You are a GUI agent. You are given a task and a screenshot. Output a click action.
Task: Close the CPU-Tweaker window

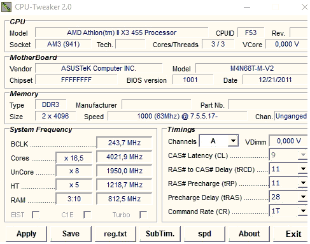[304, 7]
